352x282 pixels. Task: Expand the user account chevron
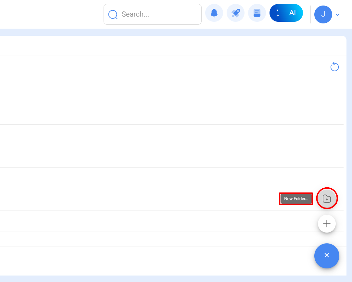[x=338, y=15]
